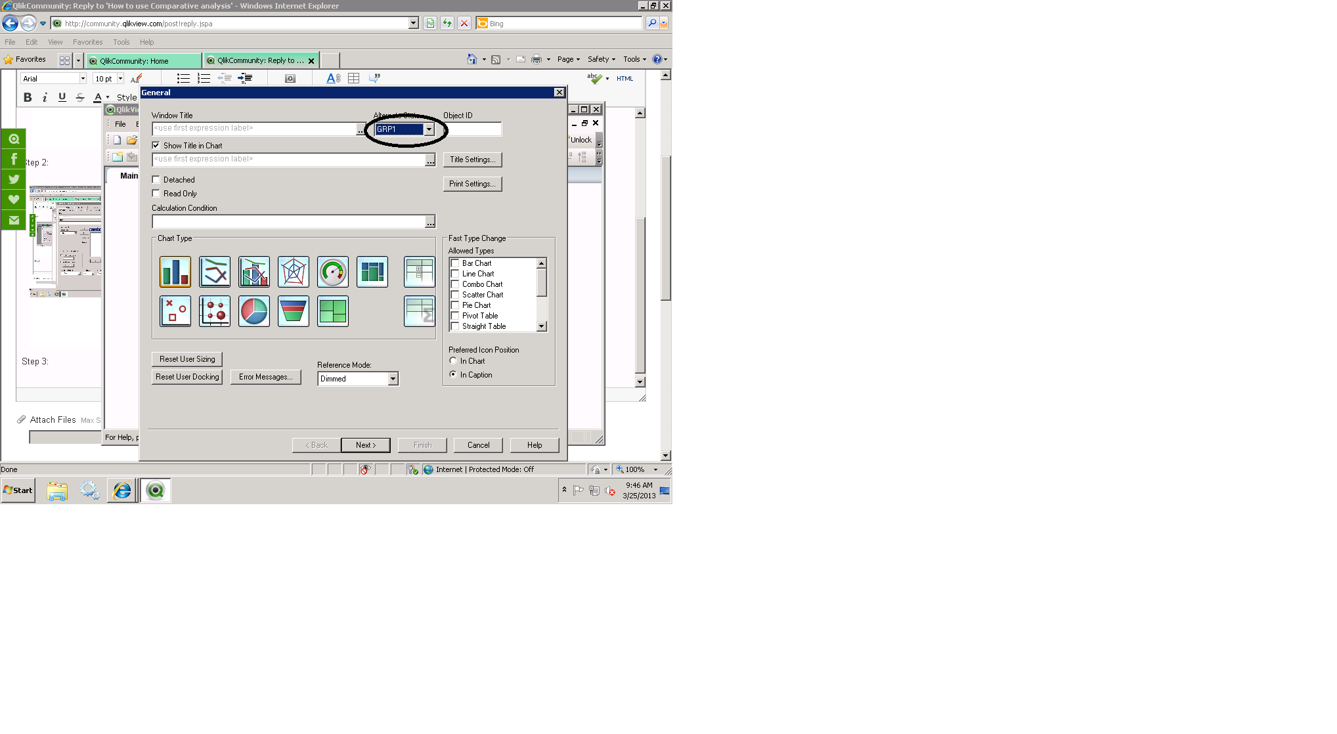This screenshot has height=734, width=1337.
Task: Open Title Settings dialog
Action: pyautogui.click(x=472, y=160)
